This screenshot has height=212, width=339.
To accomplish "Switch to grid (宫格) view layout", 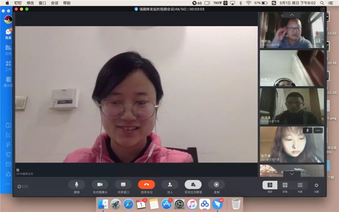I will 285,185.
